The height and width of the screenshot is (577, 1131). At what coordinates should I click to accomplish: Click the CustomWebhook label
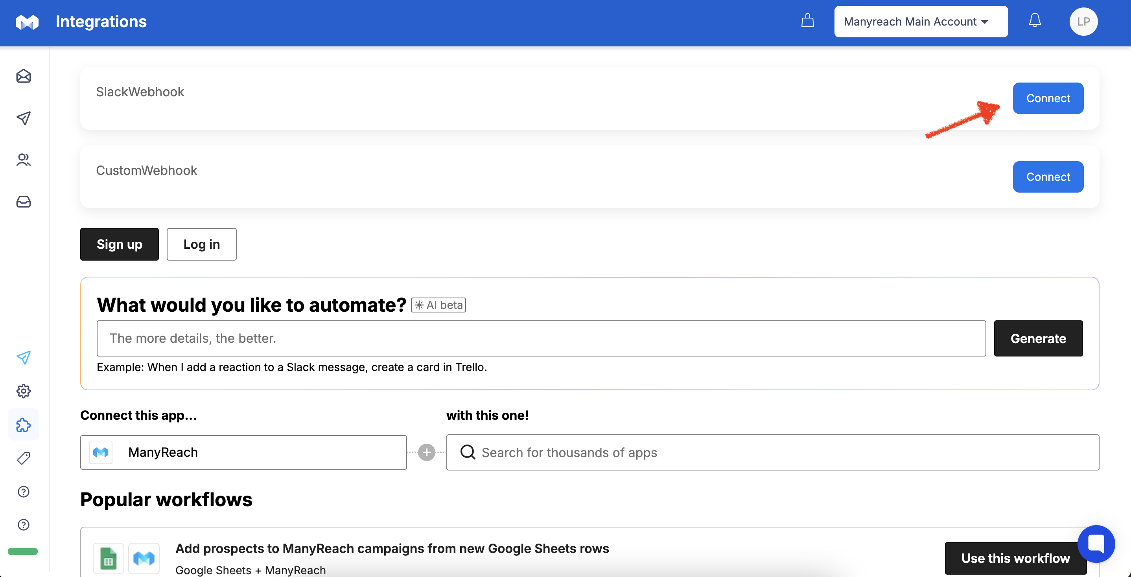pos(147,170)
